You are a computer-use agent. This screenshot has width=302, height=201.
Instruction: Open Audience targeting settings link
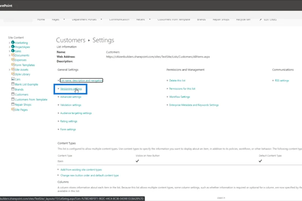click(76, 113)
